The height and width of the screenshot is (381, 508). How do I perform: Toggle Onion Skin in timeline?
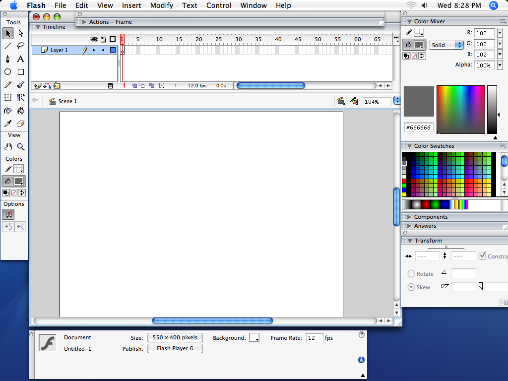pyautogui.click(x=134, y=85)
